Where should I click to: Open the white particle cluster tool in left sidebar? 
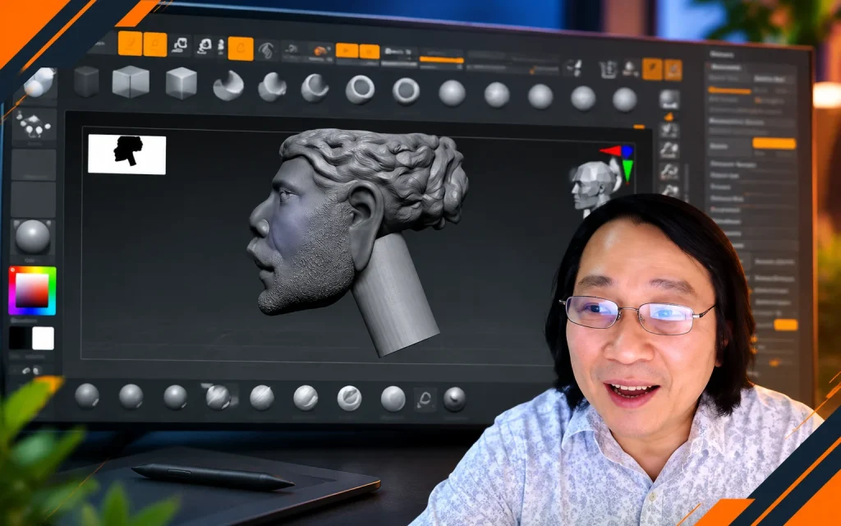[x=34, y=124]
